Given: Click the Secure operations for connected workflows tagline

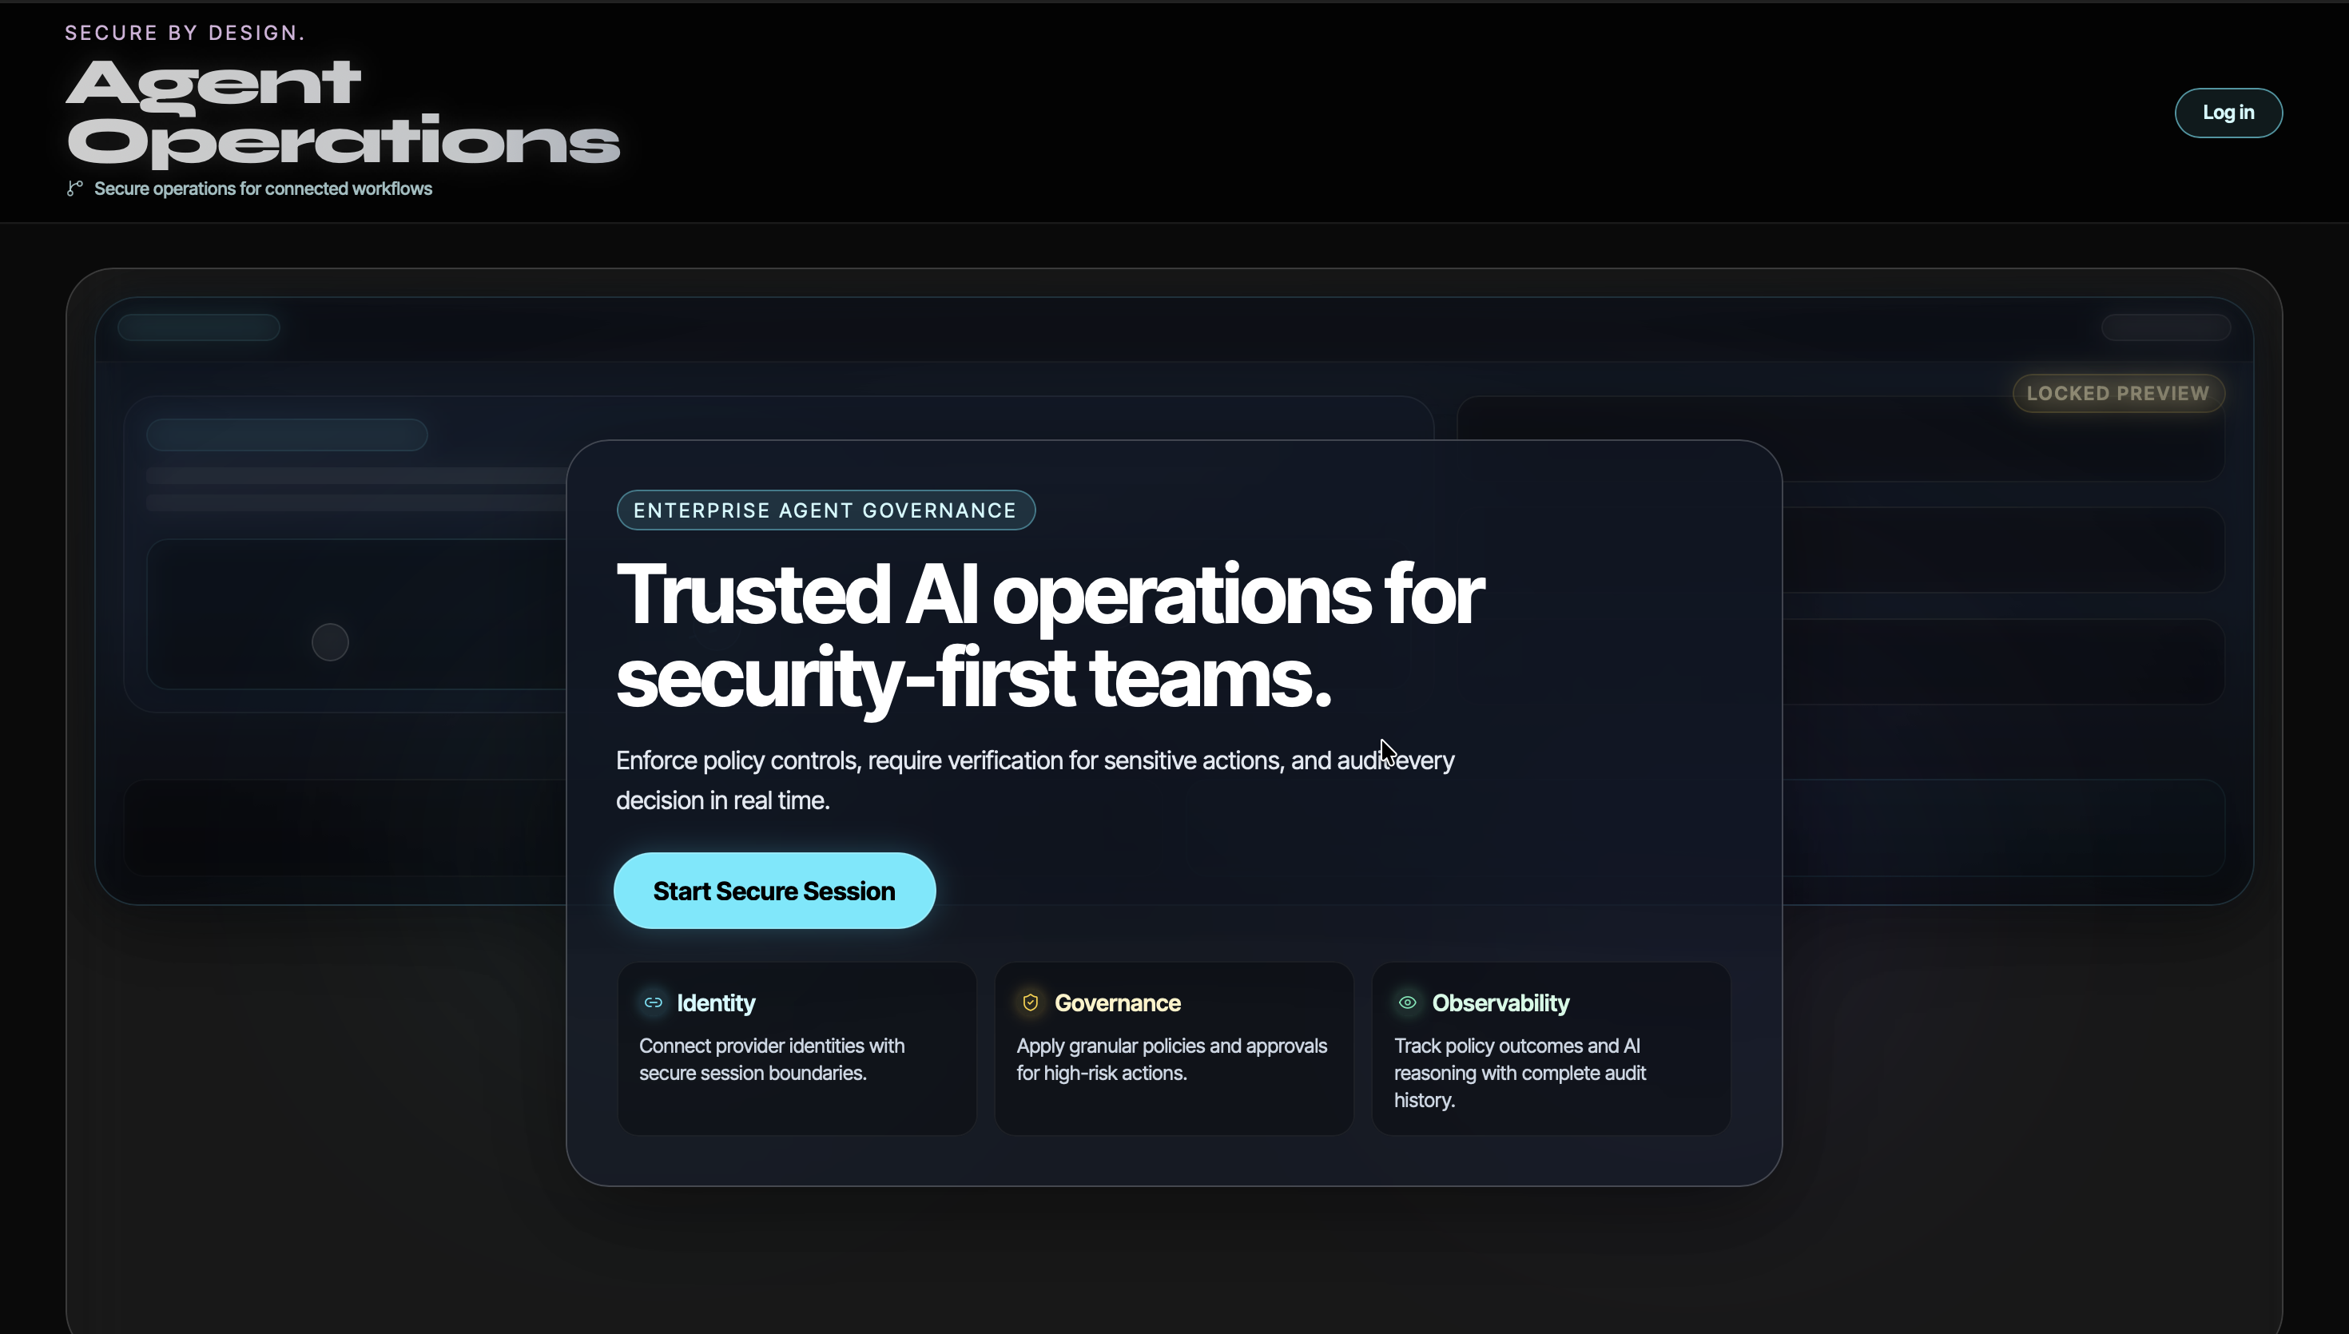Looking at the screenshot, I should (x=263, y=189).
